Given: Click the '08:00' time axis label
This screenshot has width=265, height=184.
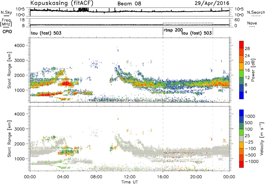Looking at the screenshot, I should coord(96,177).
